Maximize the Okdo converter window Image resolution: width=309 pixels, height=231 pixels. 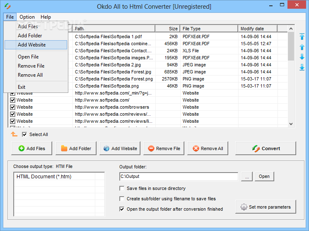pyautogui.click(x=282, y=5)
